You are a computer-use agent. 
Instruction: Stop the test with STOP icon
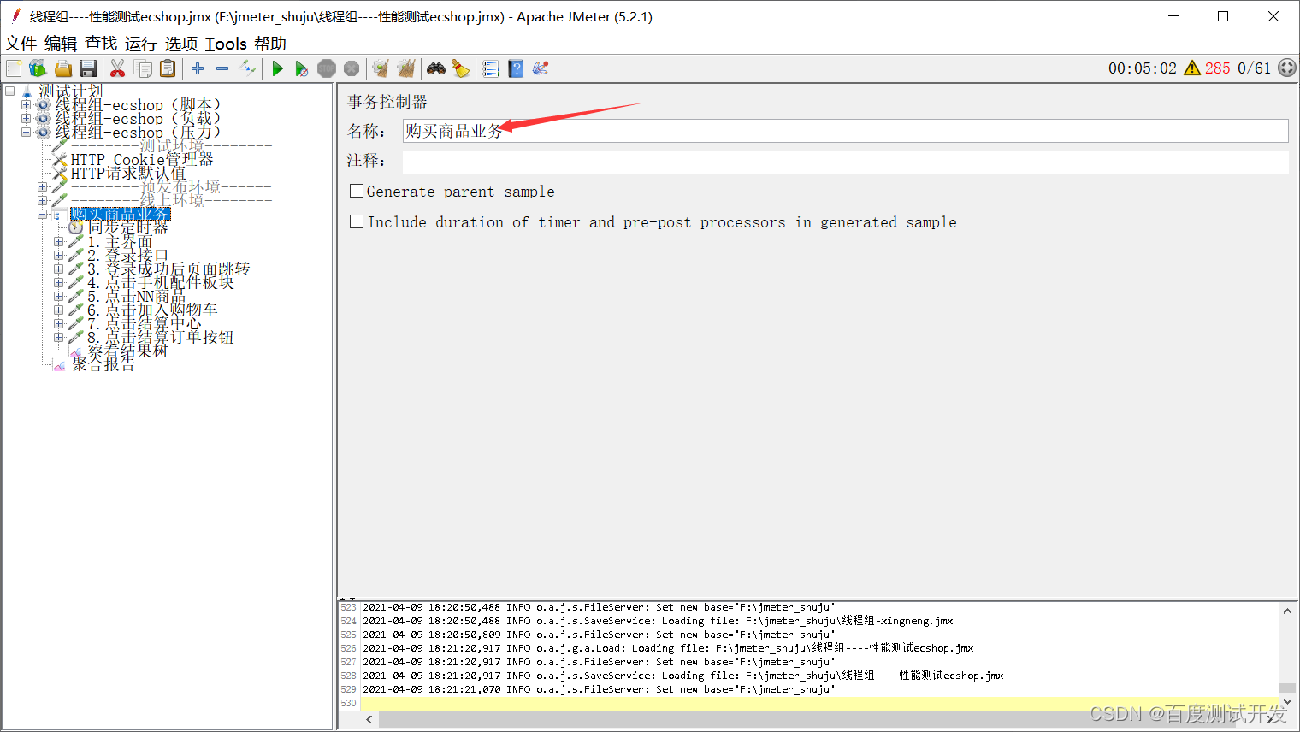(327, 68)
